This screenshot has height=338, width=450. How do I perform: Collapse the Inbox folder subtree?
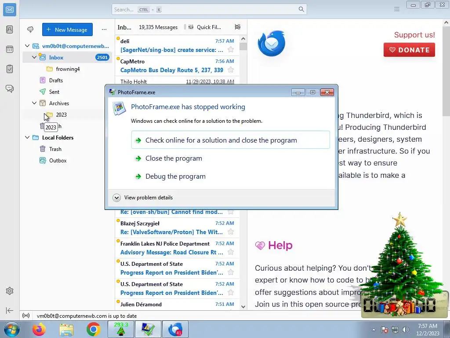tap(34, 57)
